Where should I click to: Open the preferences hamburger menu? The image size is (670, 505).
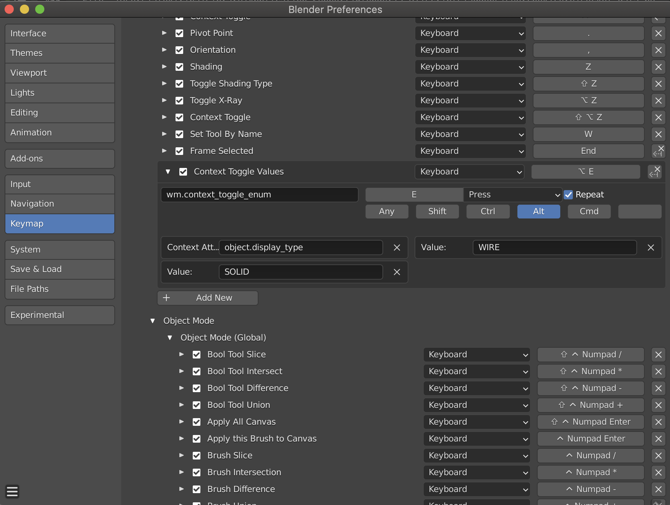pyautogui.click(x=12, y=491)
